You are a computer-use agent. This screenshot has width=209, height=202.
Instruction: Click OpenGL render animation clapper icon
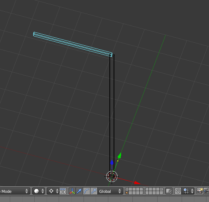[x=206, y=191]
